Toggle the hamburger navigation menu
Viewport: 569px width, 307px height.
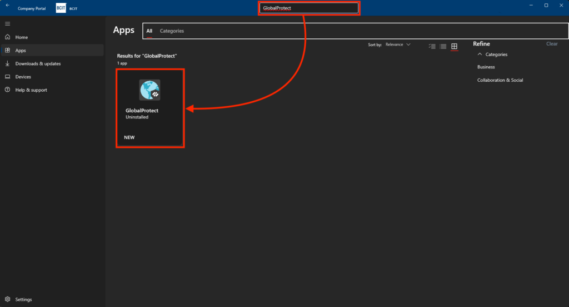tap(8, 24)
